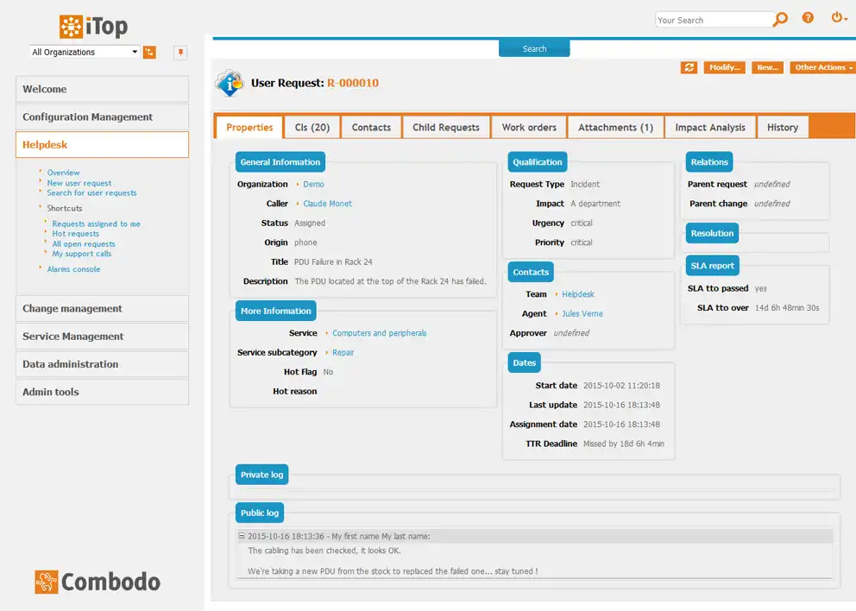This screenshot has width=856, height=611.
Task: Click the help question mark icon
Action: (809, 18)
